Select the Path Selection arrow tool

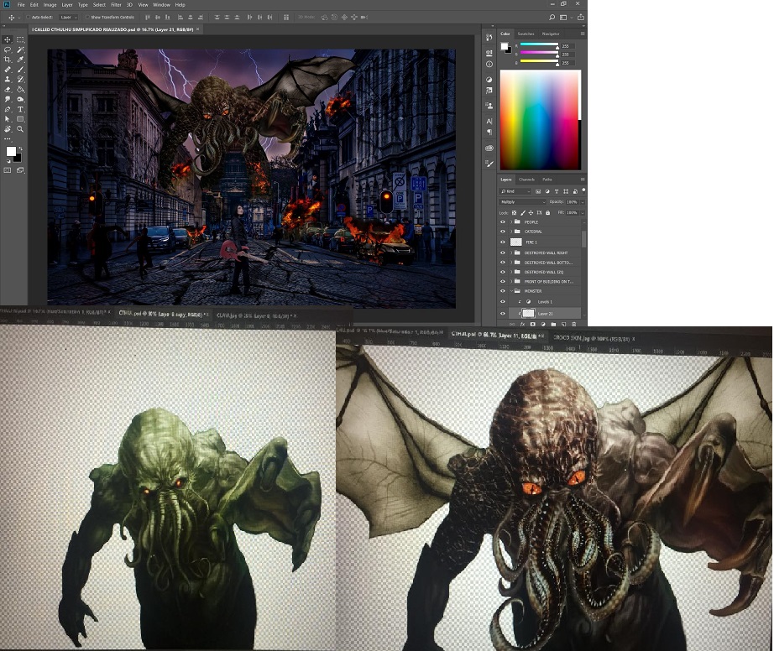(8, 119)
